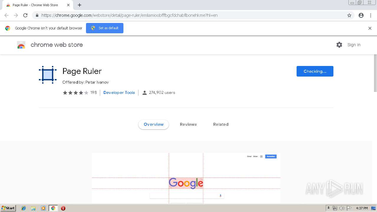This screenshot has width=377, height=212.
Task: Dismiss the default browser notification bar
Action: pos(370,28)
